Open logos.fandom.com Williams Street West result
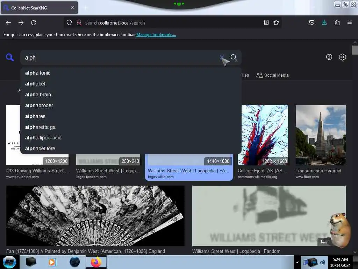 click(x=108, y=171)
